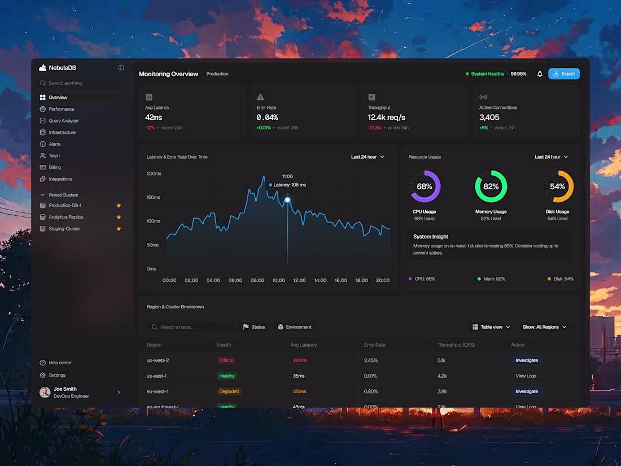Collapse the Pinned Clusters section
The width and height of the screenshot is (621, 466).
43,195
